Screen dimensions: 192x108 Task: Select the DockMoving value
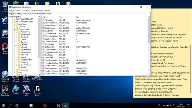[x=49, y=44]
